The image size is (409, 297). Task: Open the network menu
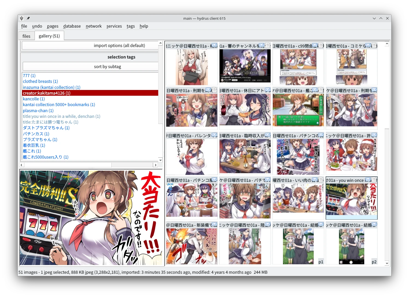click(x=93, y=26)
